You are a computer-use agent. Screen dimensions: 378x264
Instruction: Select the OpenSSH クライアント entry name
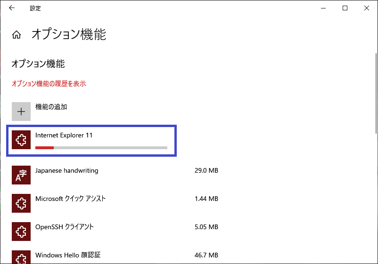pos(65,227)
